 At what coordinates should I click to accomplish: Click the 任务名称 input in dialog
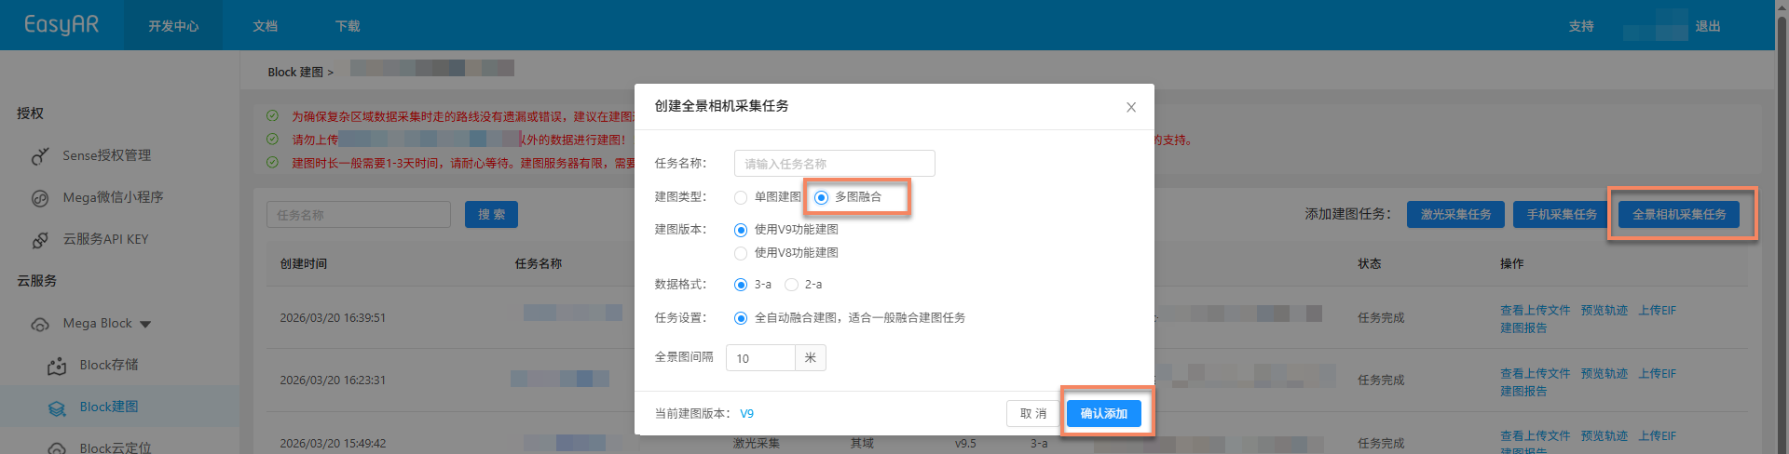(834, 164)
